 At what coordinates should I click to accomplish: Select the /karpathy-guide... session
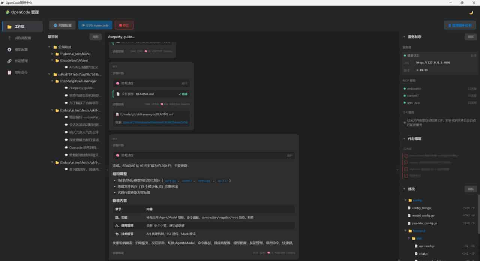82,88
